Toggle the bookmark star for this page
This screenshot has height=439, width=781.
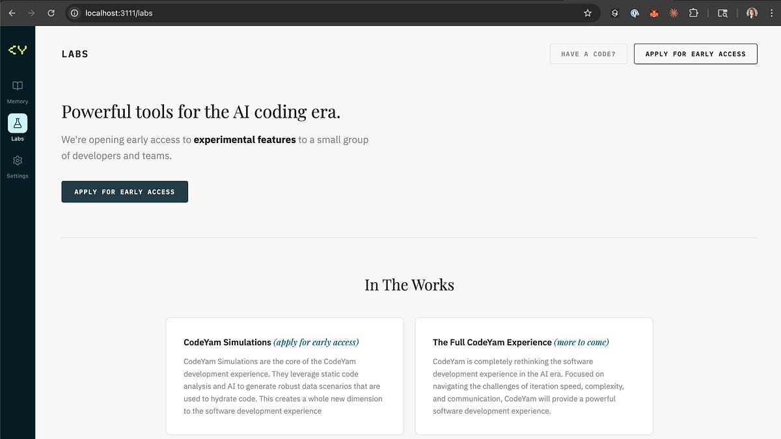point(588,12)
